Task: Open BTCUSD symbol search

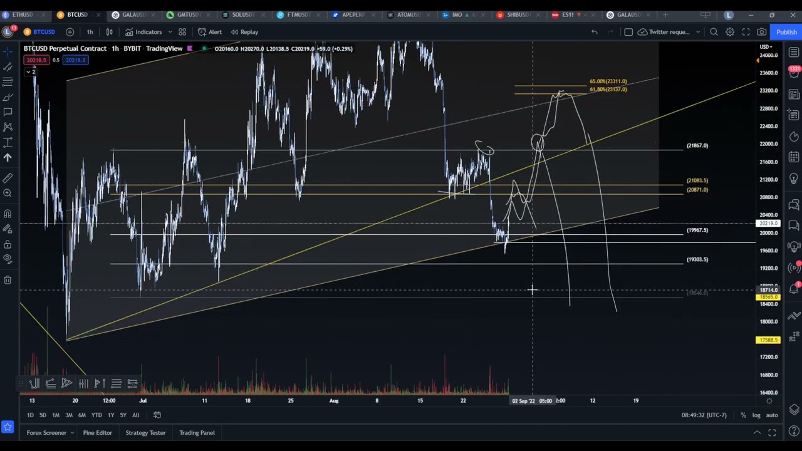Action: [x=39, y=32]
